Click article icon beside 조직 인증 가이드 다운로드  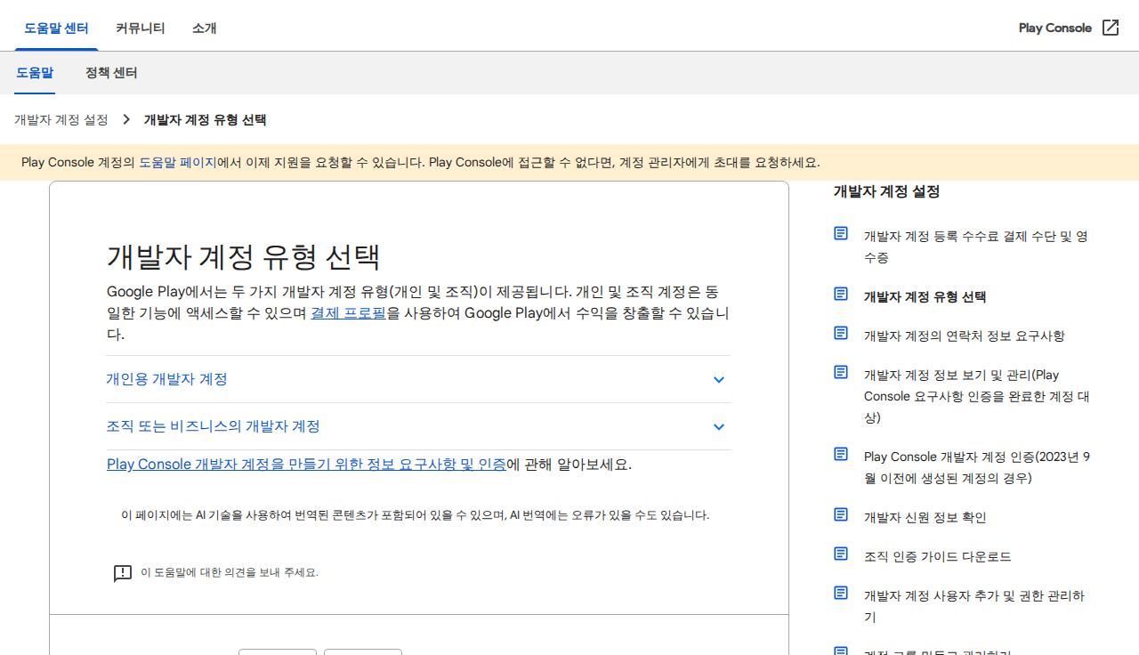(841, 554)
